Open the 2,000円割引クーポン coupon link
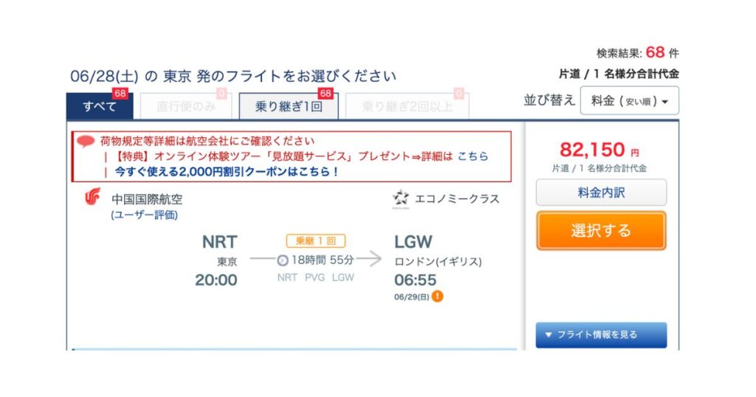 tap(227, 171)
